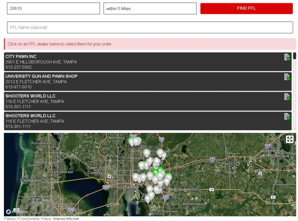Click into the FFL Name optional field

click(150, 28)
